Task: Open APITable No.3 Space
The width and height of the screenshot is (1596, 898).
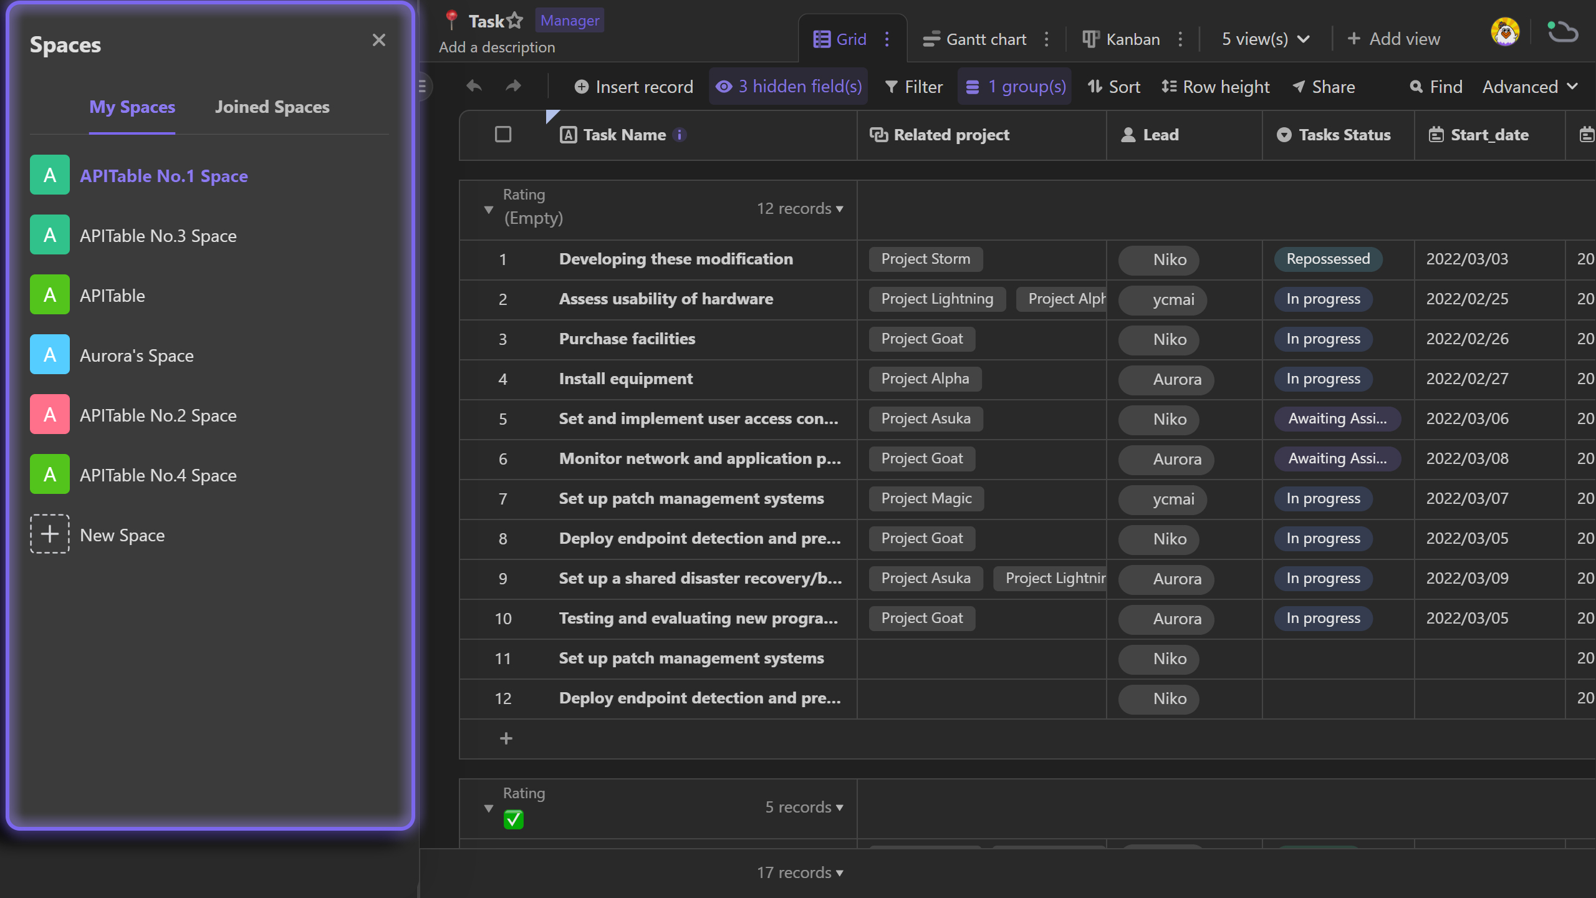Action: [x=209, y=236]
